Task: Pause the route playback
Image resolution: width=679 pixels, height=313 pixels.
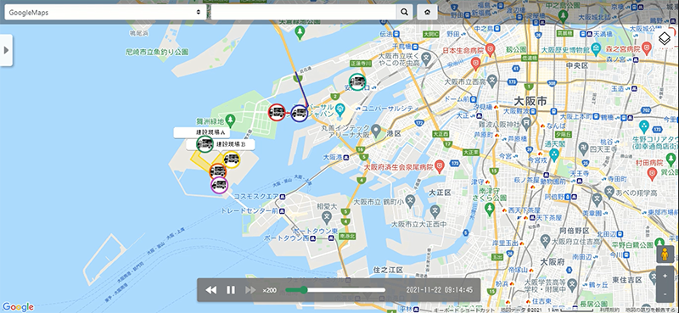Action: [x=231, y=290]
